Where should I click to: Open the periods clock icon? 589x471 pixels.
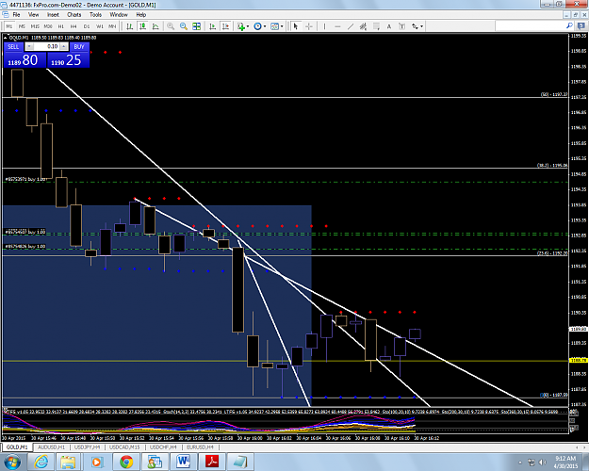point(257,26)
